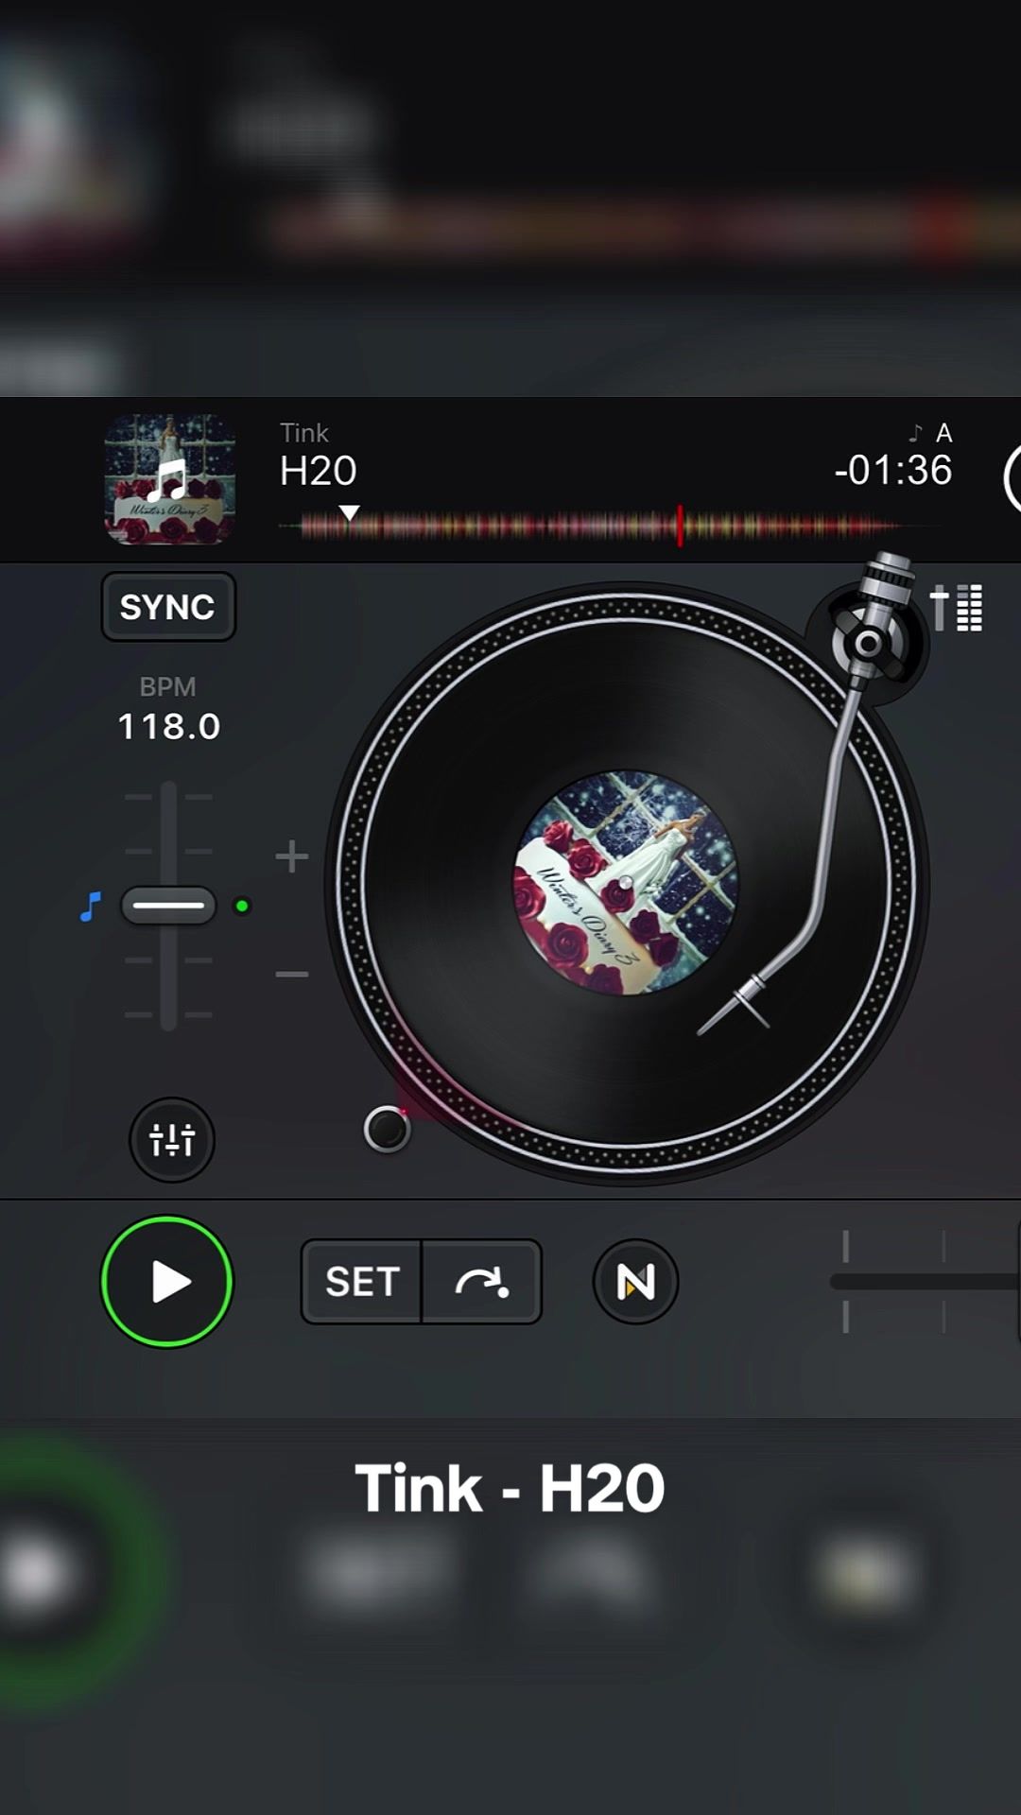Tap the H20 track title
This screenshot has width=1021, height=1815.
(x=318, y=471)
